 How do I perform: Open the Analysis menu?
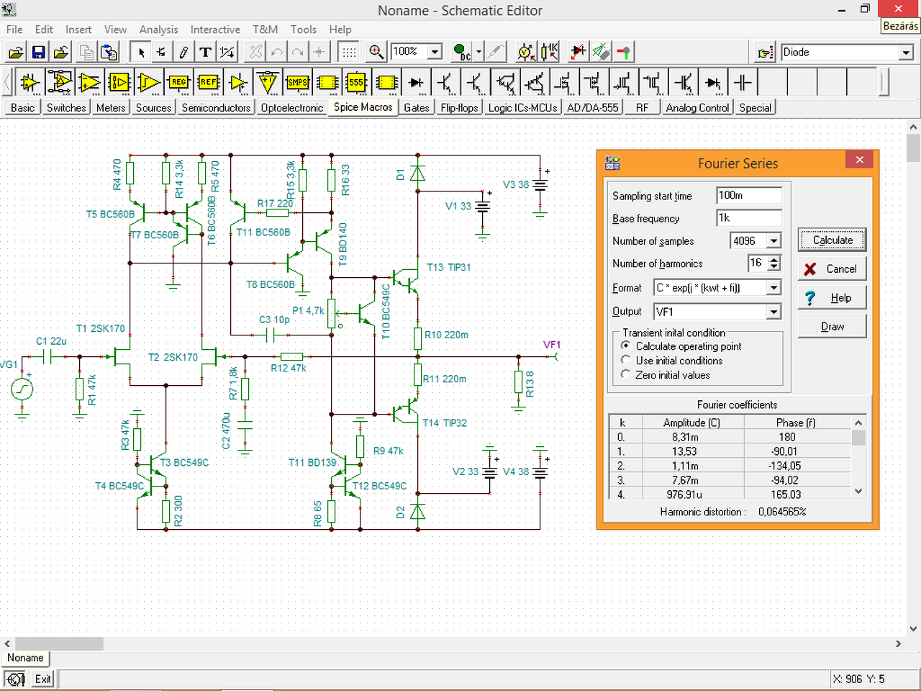(x=158, y=30)
